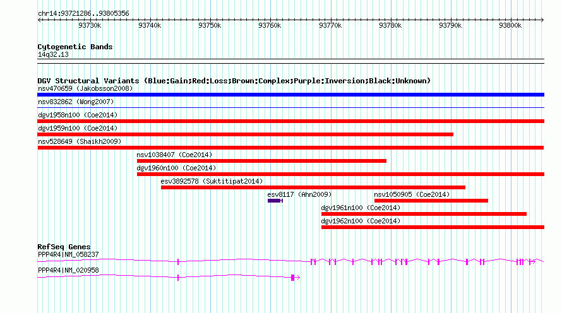This screenshot has width=562, height=313.
Task: Click the chr14:93721286..93805356 coordinate label
Action: (83, 13)
